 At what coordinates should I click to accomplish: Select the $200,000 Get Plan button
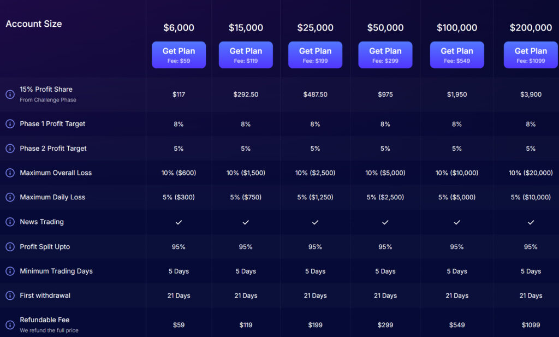[x=531, y=55]
